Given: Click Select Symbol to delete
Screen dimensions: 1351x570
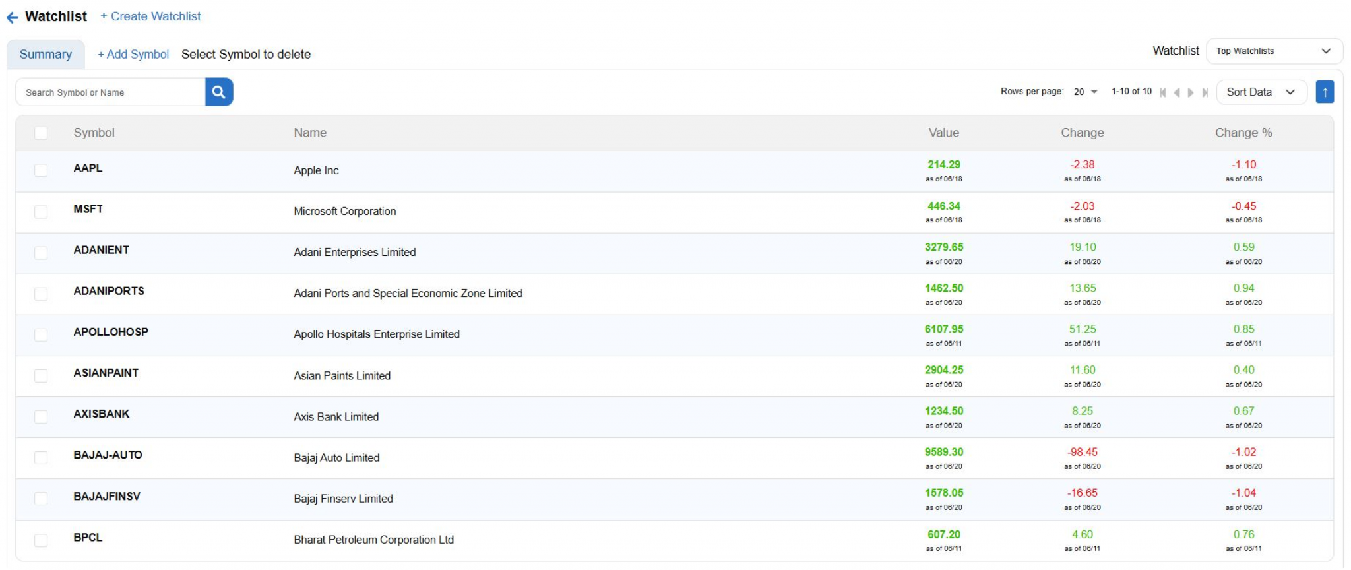Looking at the screenshot, I should point(246,54).
